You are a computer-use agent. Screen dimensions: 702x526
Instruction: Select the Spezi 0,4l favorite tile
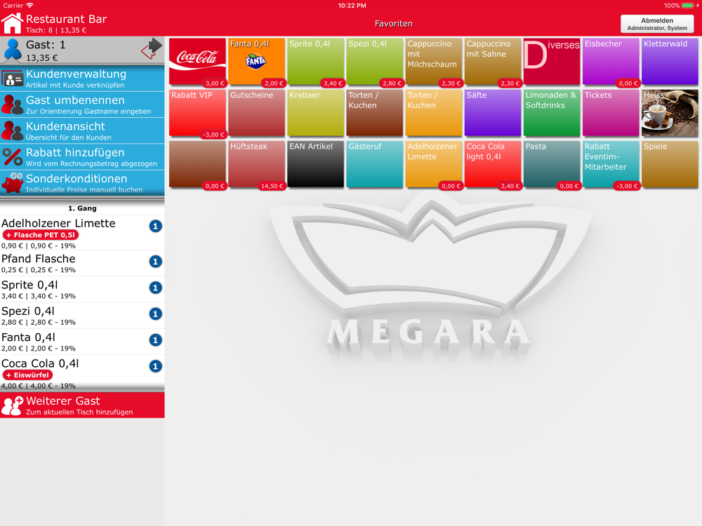pos(375,61)
